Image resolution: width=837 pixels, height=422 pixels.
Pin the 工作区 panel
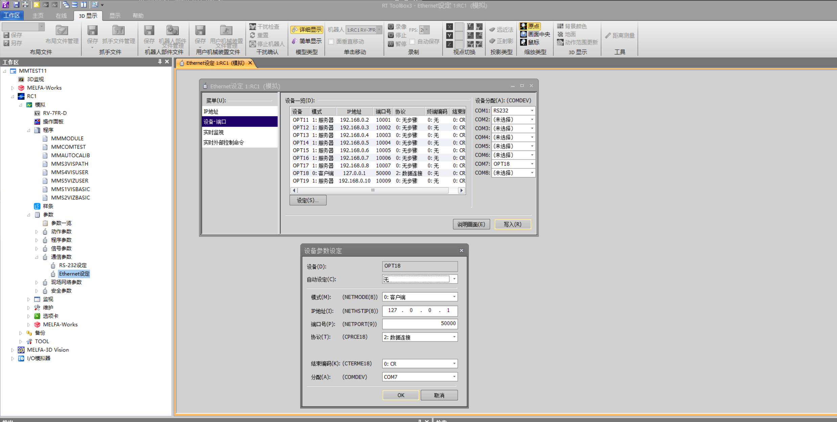coord(160,62)
